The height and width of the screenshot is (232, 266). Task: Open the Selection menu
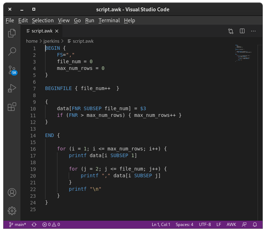click(x=43, y=20)
